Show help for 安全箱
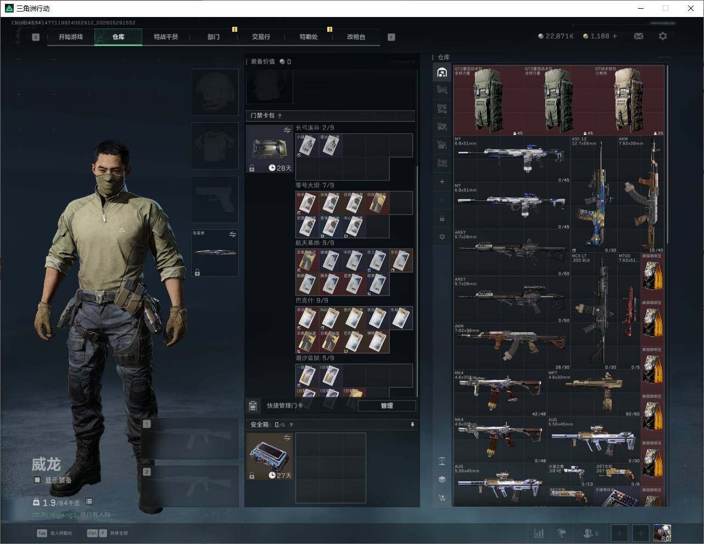This screenshot has height=544, width=704. [291, 425]
